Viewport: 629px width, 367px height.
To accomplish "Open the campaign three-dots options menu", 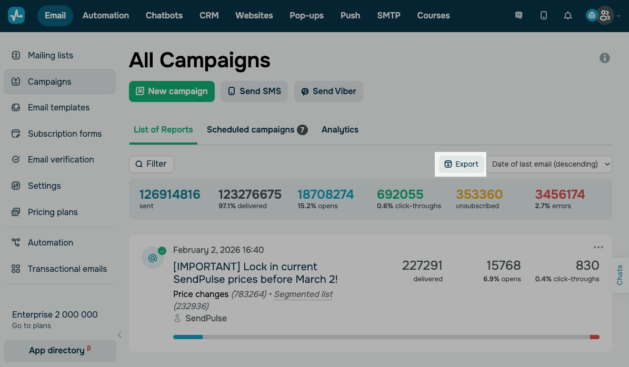I will [x=598, y=247].
